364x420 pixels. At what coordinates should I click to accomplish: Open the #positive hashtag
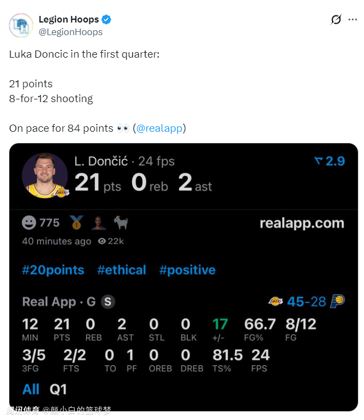[187, 270]
